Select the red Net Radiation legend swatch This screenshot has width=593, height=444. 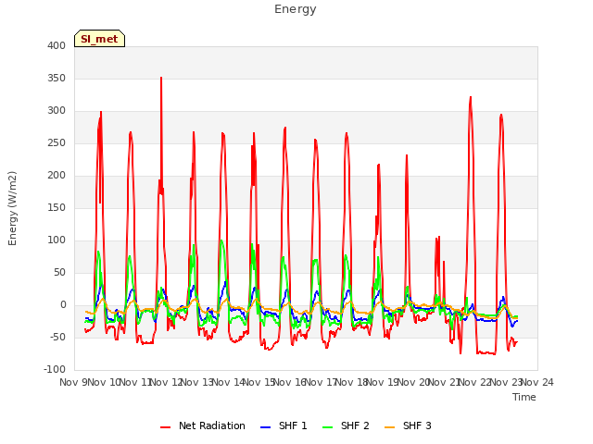(165, 427)
